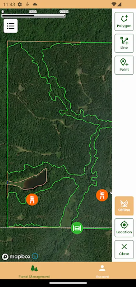Image resolution: width=136 pixels, height=287 pixels.
Task: Toggle the Offline mode button
Action: click(124, 206)
